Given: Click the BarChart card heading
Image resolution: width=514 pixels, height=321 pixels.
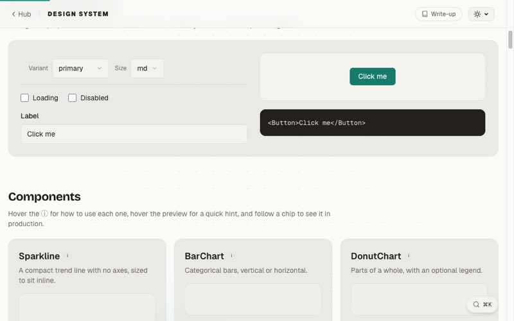Looking at the screenshot, I should pos(204,256).
